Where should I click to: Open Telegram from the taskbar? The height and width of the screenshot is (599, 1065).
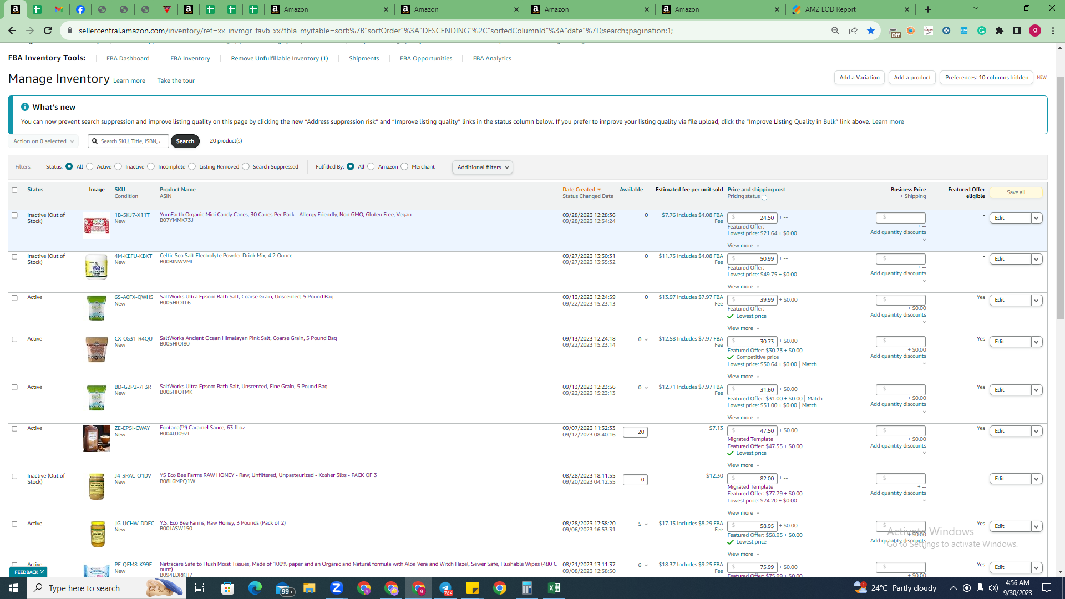pos(445,588)
